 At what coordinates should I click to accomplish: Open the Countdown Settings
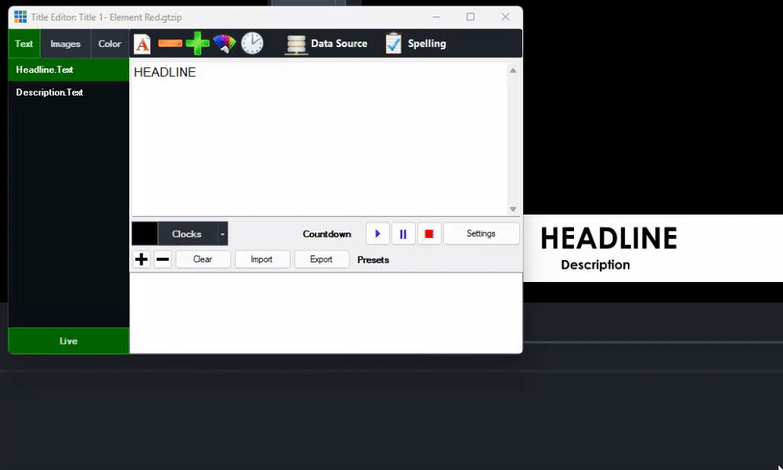[481, 233]
